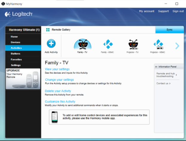Click the Sync button

(x=170, y=30)
